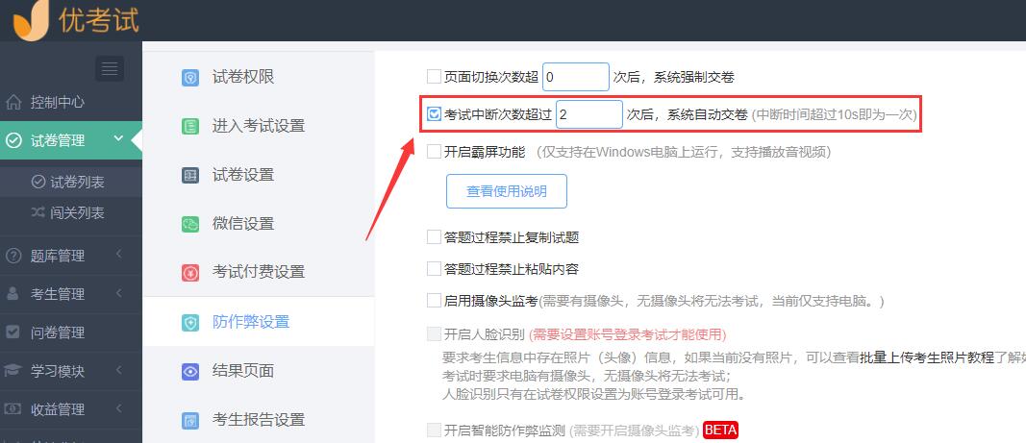Click the 闯关列表 shuffle icon
Screen dimensions: 1026x443
click(38, 212)
